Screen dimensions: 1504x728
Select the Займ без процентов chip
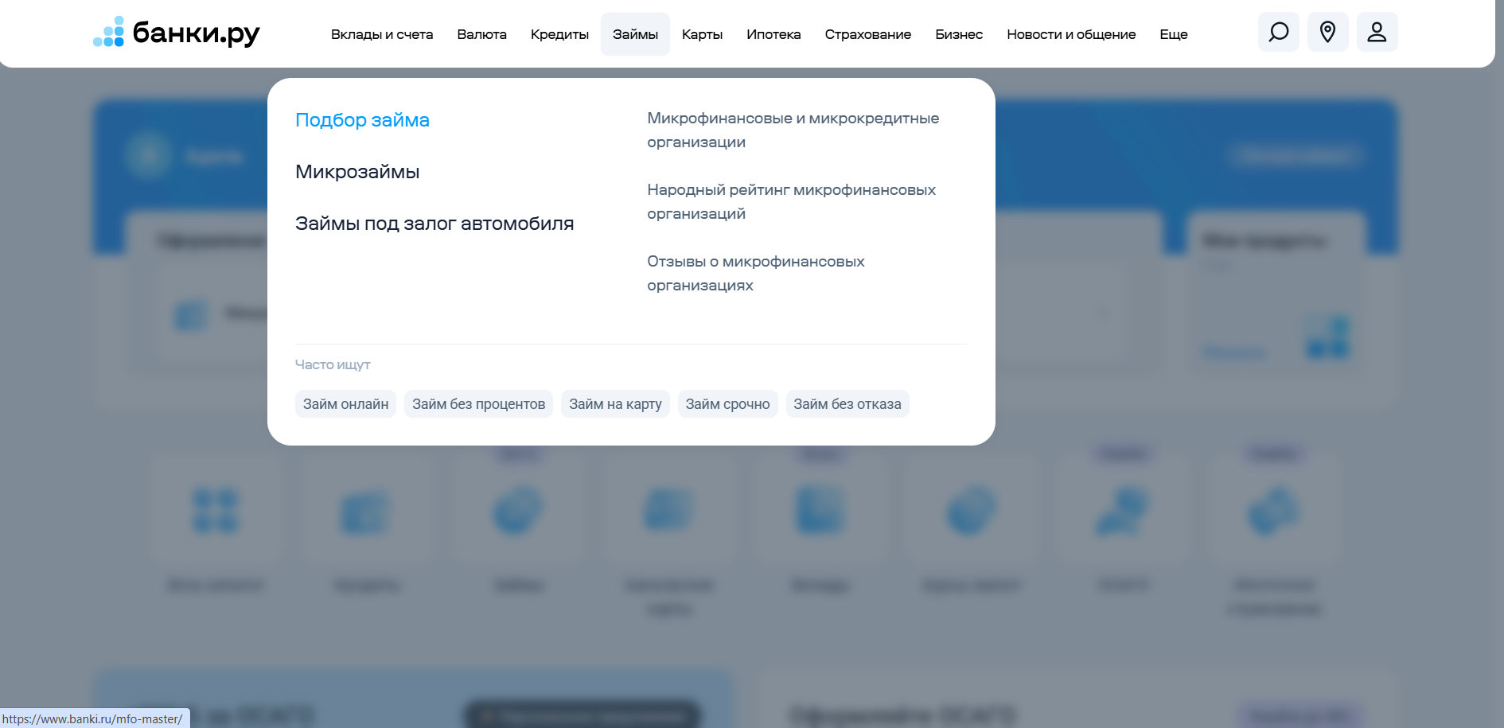pos(478,404)
